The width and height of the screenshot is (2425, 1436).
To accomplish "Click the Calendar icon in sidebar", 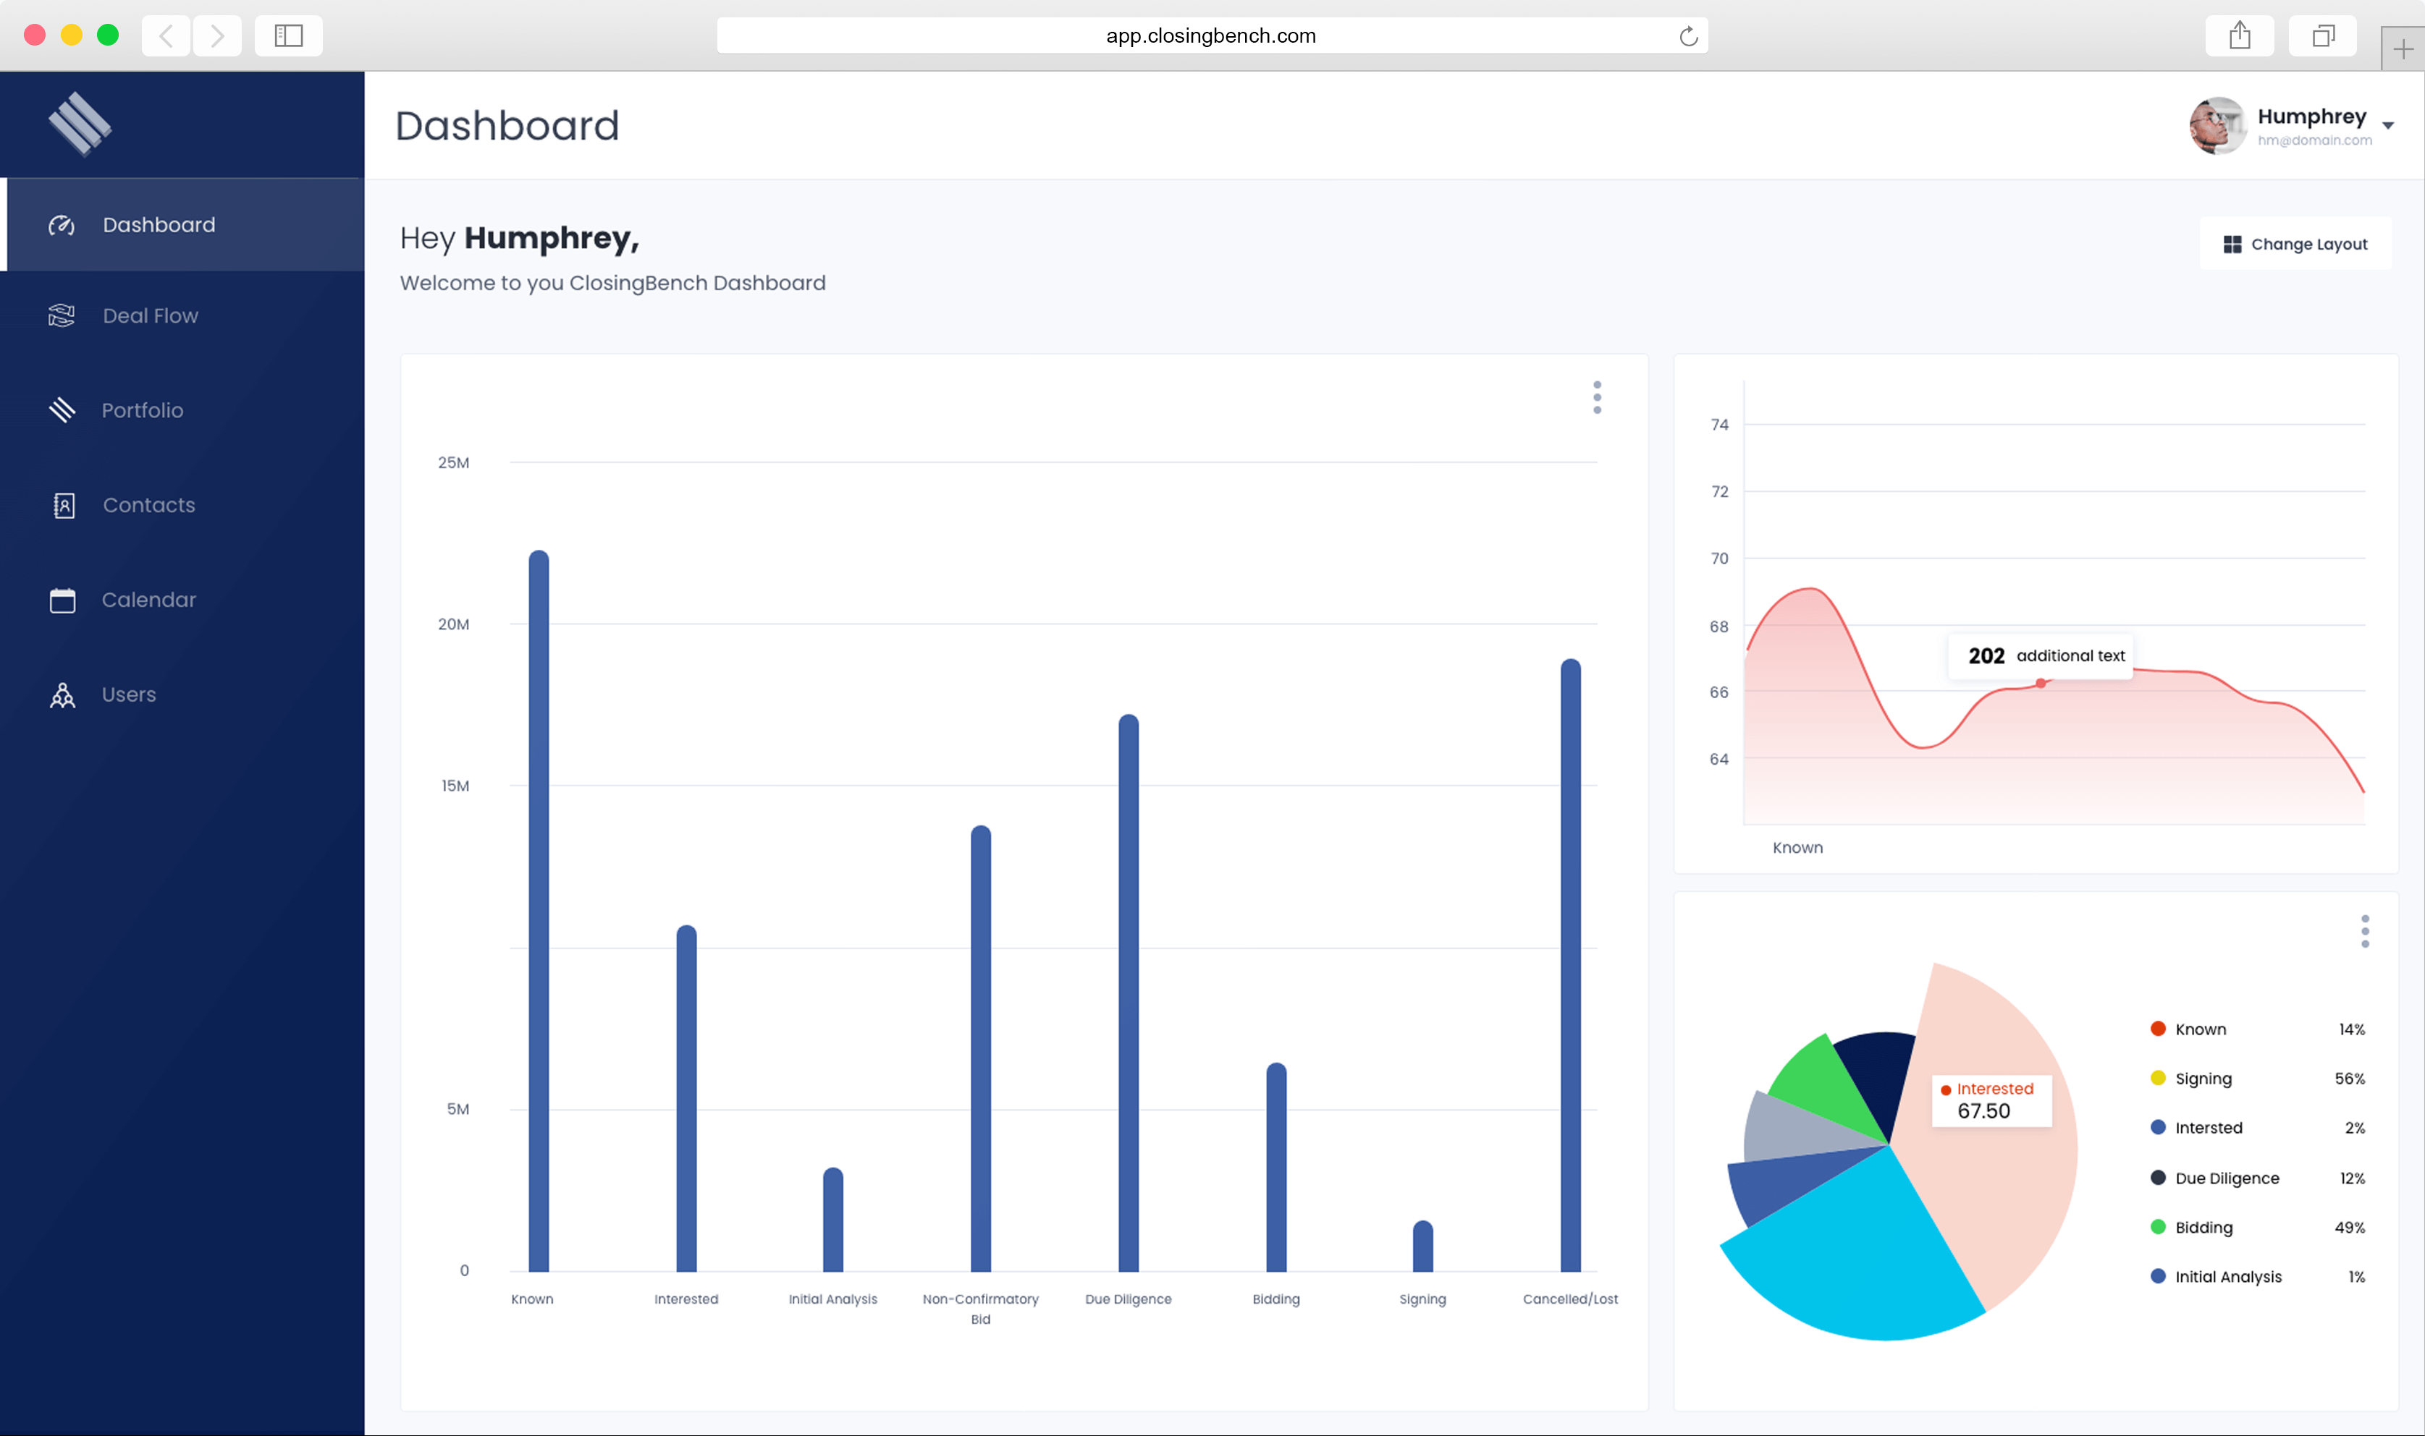I will 63,600.
